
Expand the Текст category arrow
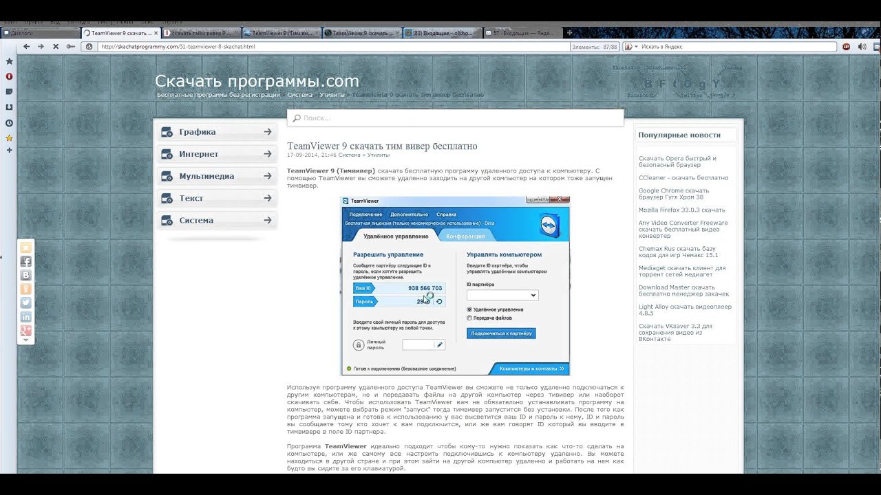[x=268, y=198]
